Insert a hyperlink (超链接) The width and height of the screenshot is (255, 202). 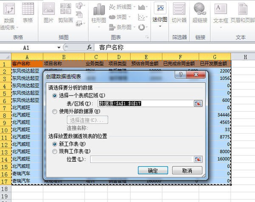point(200,13)
